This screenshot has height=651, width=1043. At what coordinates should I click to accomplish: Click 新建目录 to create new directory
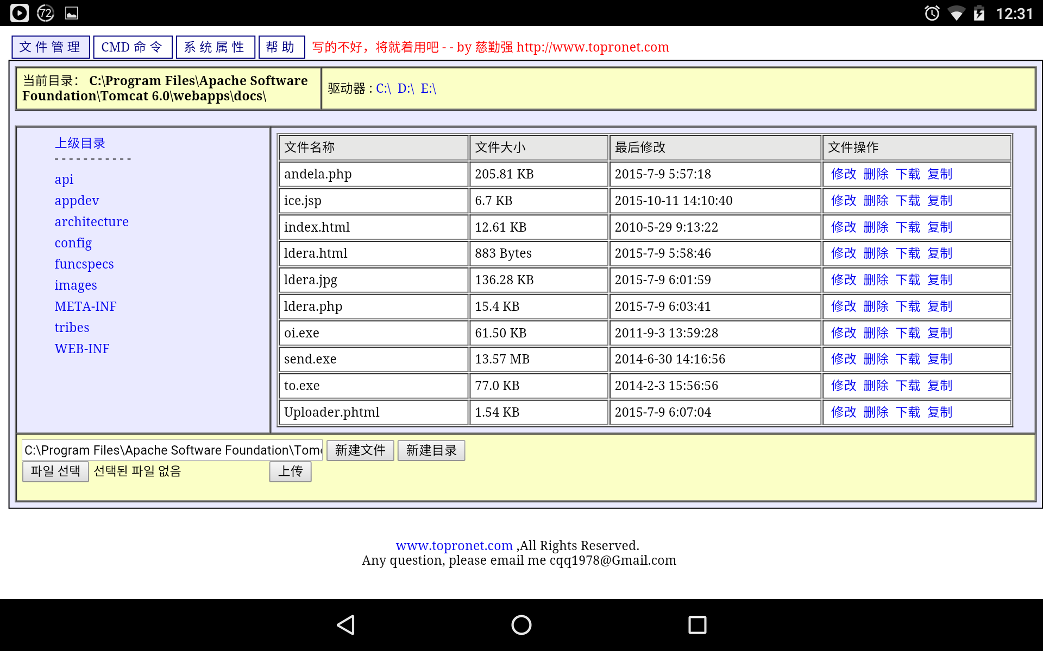430,450
